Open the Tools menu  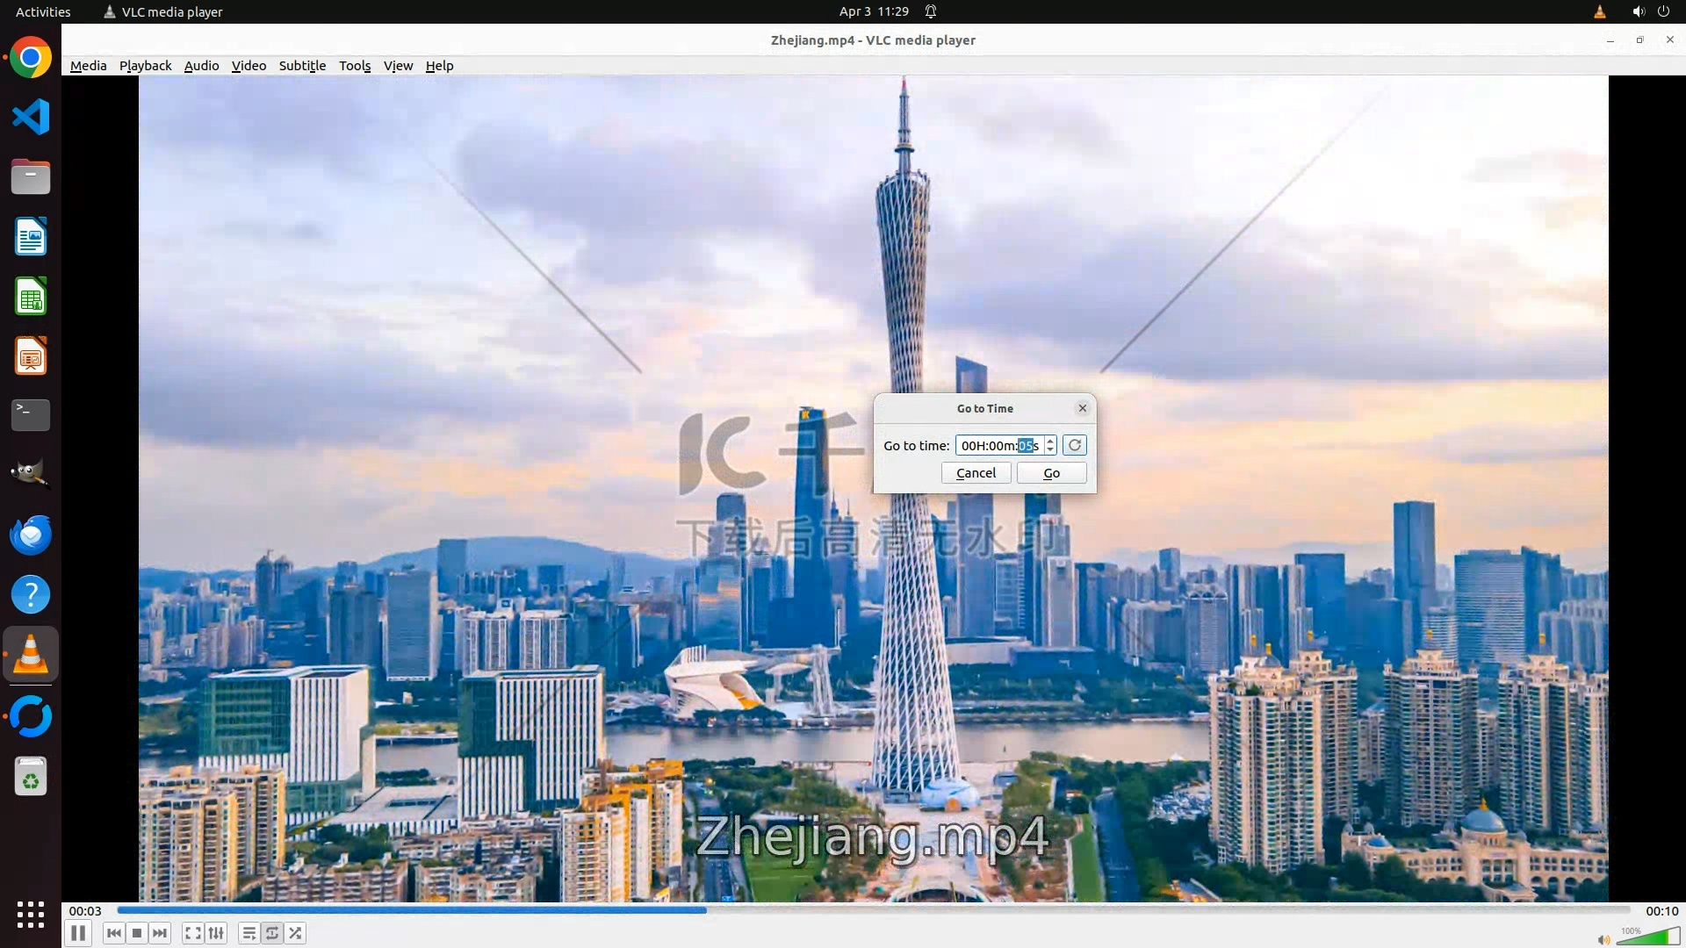pos(355,66)
